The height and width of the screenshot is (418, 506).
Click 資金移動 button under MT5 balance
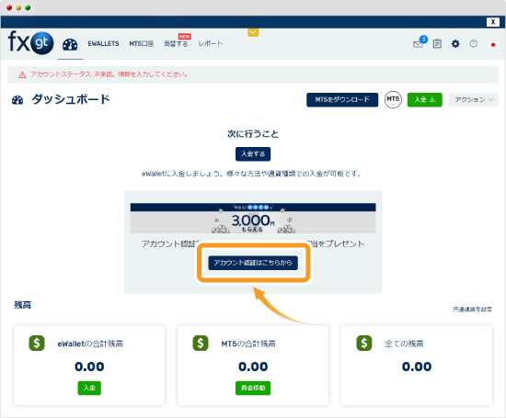coord(253,388)
